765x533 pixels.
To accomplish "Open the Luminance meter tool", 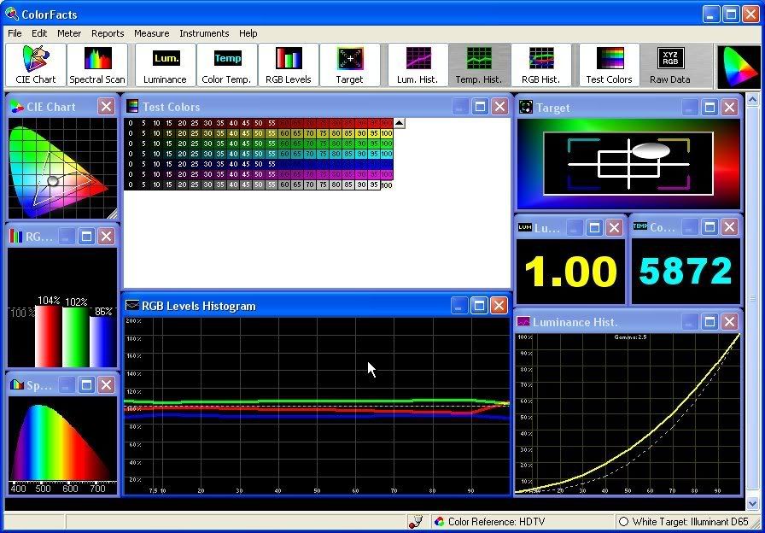I will [x=165, y=65].
